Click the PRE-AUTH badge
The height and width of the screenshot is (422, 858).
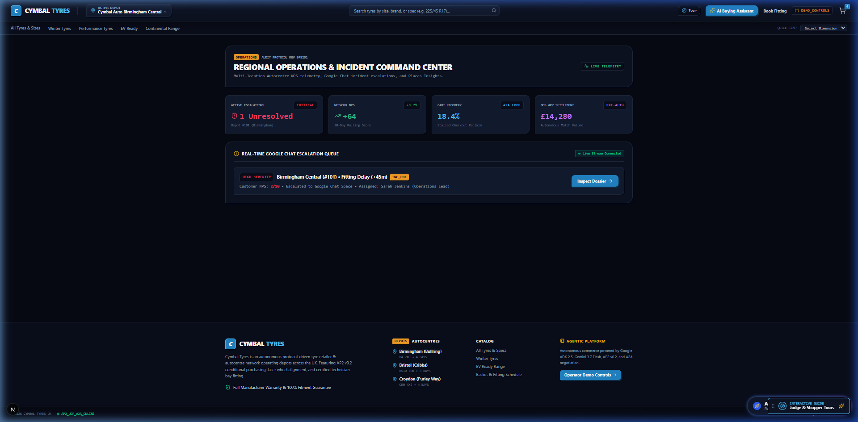pos(615,105)
